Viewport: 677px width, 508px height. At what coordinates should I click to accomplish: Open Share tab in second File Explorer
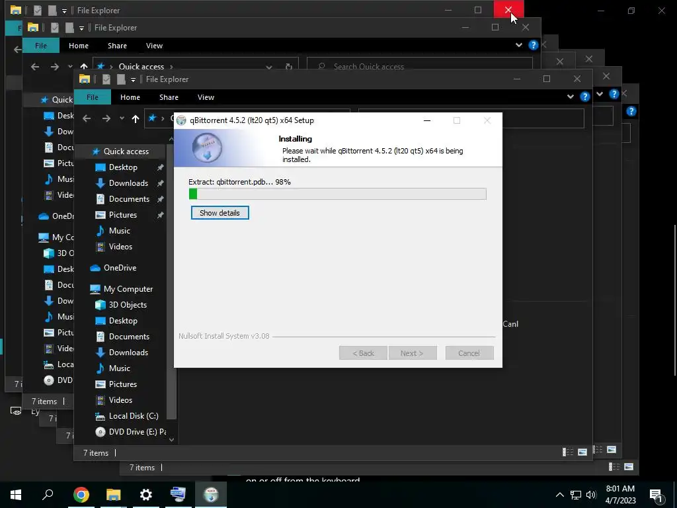118,46
